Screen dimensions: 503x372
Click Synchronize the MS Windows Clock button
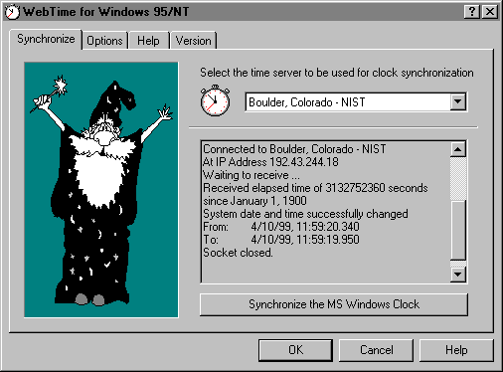pos(334,304)
